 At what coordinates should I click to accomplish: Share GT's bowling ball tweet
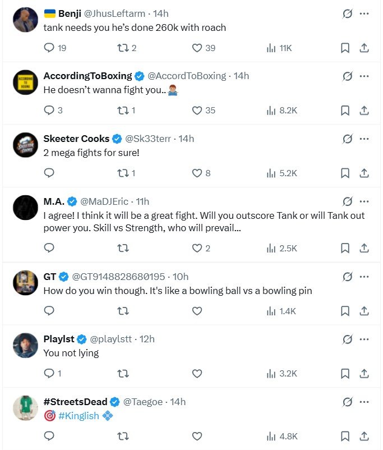pyautogui.click(x=364, y=310)
